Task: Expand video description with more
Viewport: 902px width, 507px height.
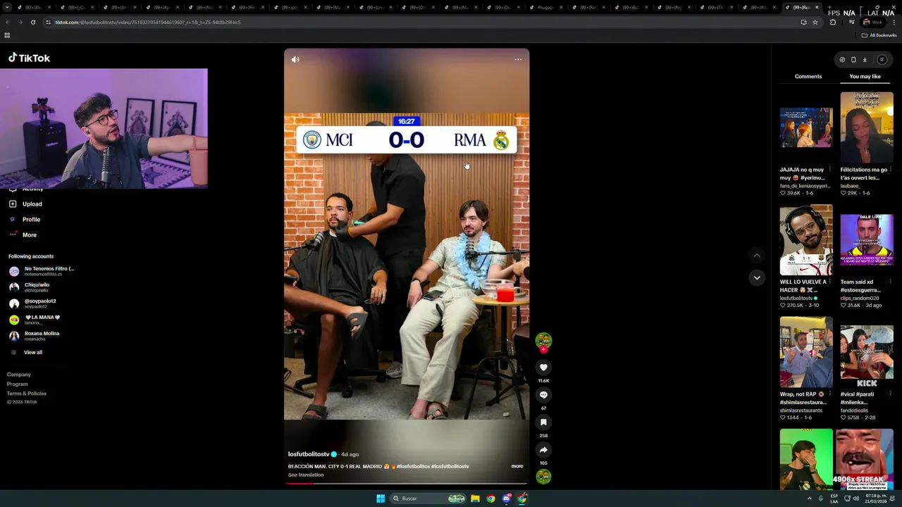Action: 517,466
